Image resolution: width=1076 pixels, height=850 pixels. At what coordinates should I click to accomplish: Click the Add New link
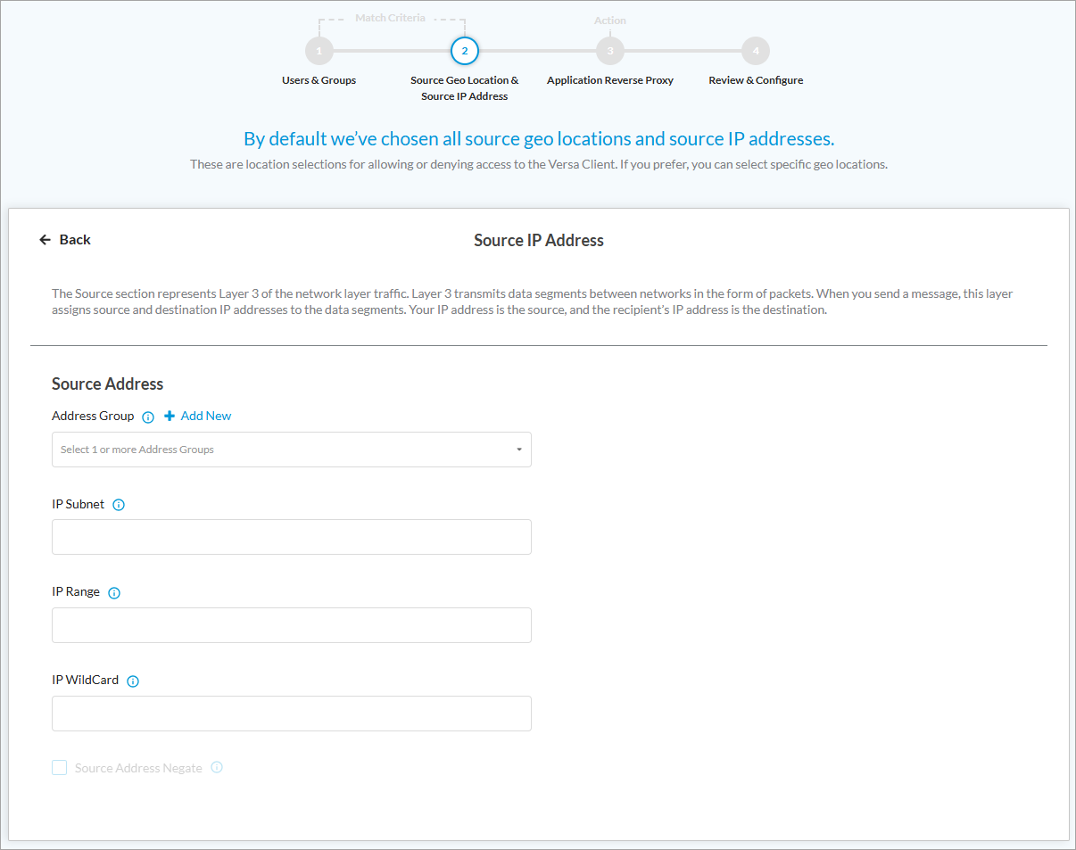tap(206, 416)
